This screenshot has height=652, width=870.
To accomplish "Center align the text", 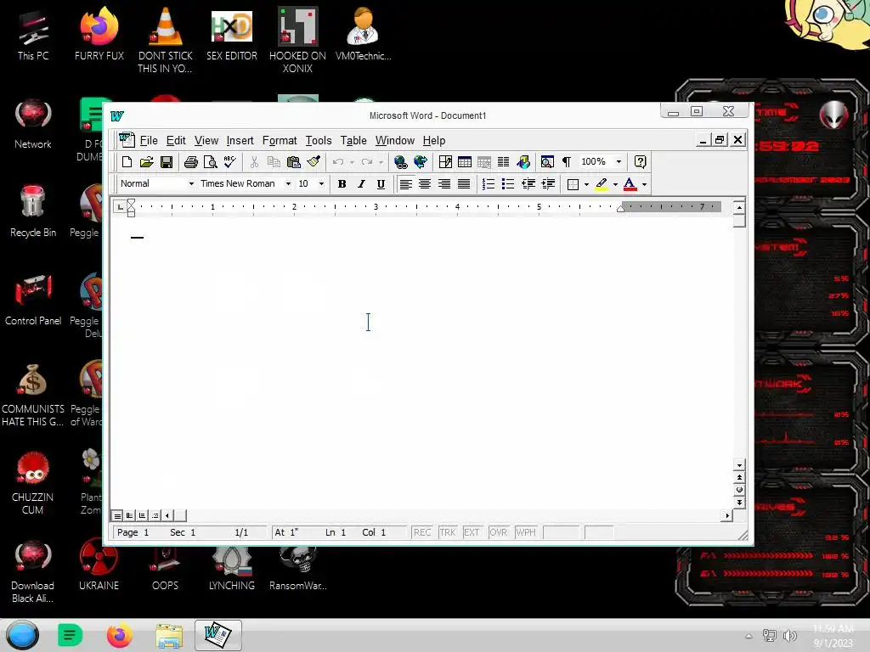I will [x=425, y=184].
